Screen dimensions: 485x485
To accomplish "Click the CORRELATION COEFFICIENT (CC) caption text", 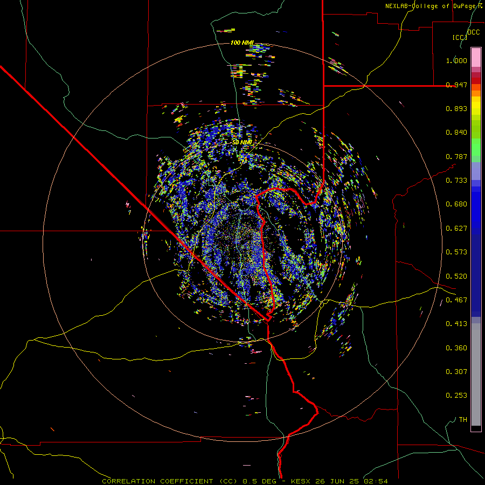I will click(169, 481).
